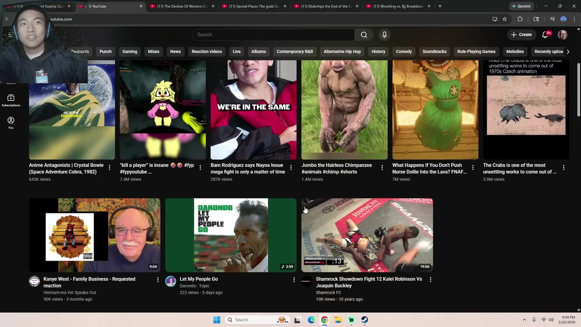Open more options for Jumbo the Hairless Chimpanzee
The image size is (581, 327).
[x=382, y=168]
